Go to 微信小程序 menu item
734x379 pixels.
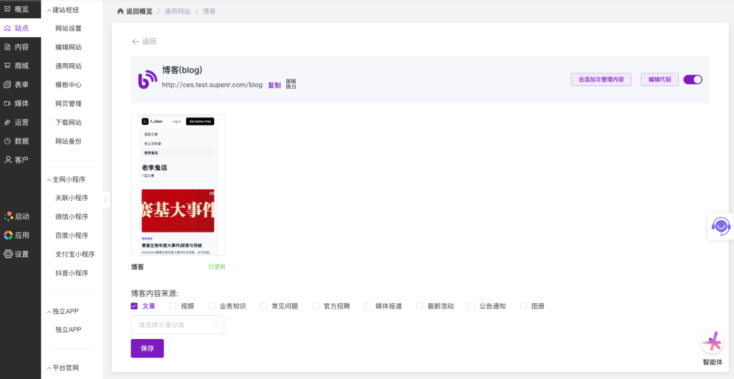(x=71, y=217)
